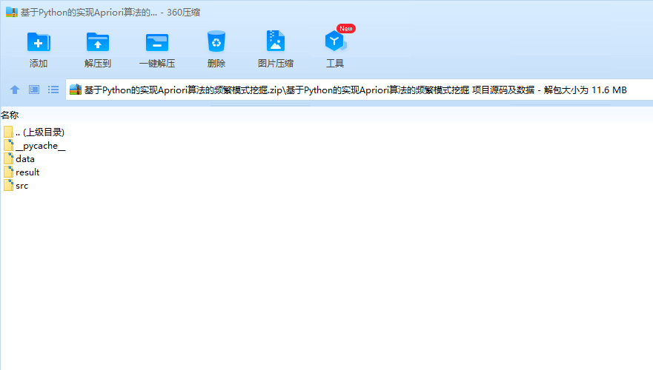Select the result folder icon
Screen dimensions: 653x370
(x=8, y=172)
